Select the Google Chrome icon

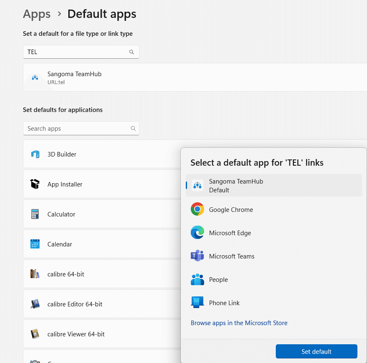197,209
